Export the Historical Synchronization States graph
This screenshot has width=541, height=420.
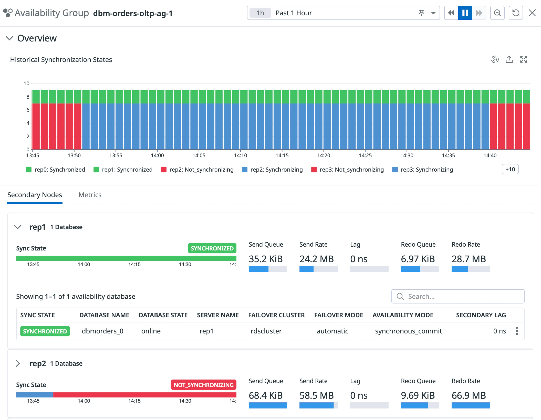click(509, 59)
